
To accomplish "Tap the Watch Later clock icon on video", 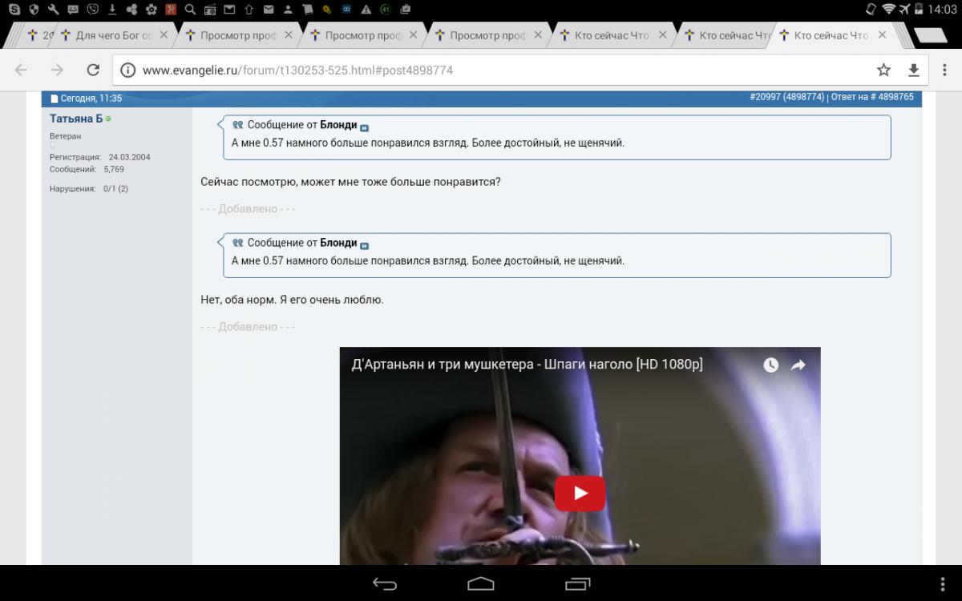I will (770, 365).
